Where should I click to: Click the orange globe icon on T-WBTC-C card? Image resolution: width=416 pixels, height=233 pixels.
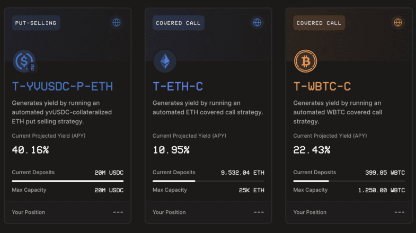click(397, 23)
